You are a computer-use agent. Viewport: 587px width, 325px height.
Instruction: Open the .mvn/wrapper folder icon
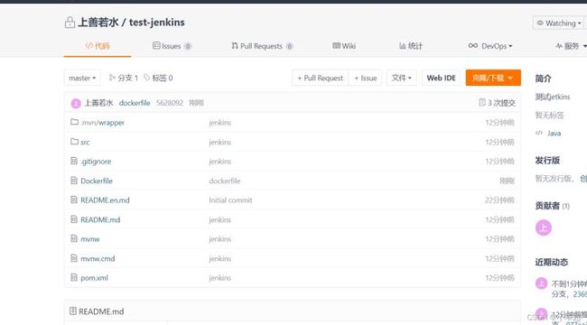point(74,122)
